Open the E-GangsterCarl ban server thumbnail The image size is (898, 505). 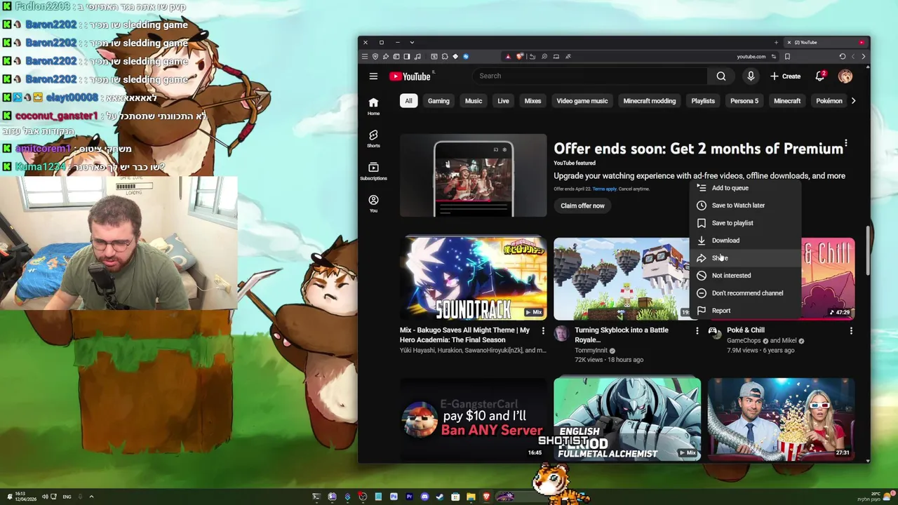(x=474, y=419)
